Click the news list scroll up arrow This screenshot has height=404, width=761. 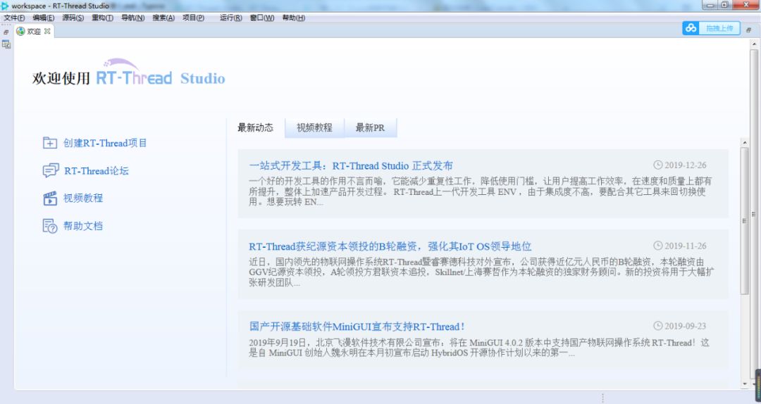(x=745, y=142)
